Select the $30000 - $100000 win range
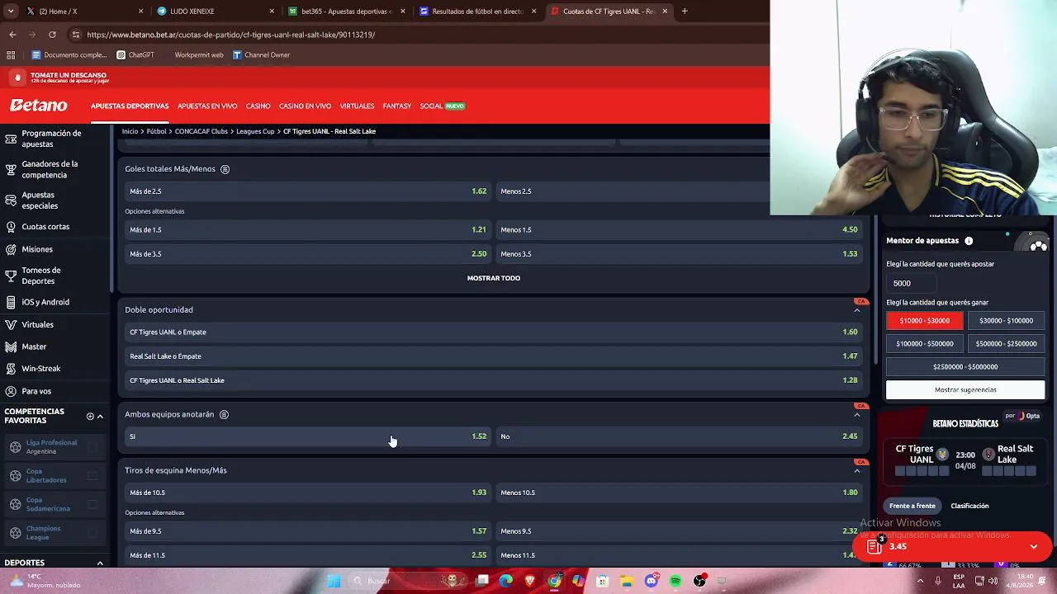This screenshot has width=1057, height=594. point(1006,321)
